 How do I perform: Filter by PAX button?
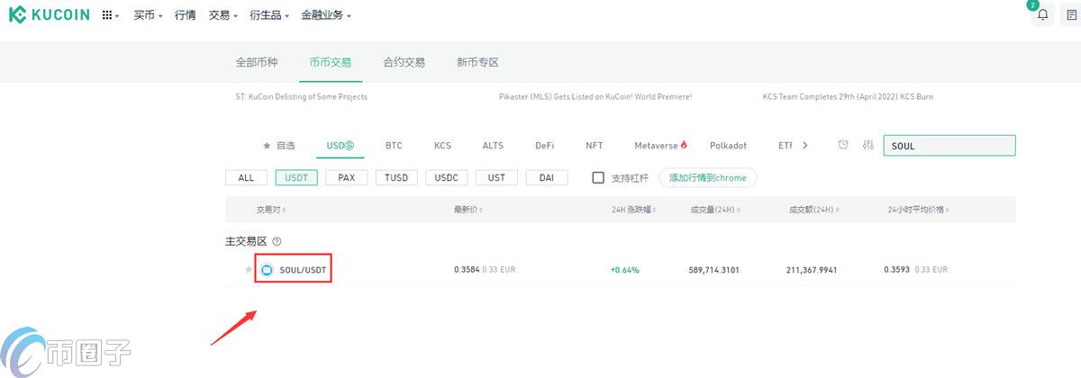coord(347,177)
